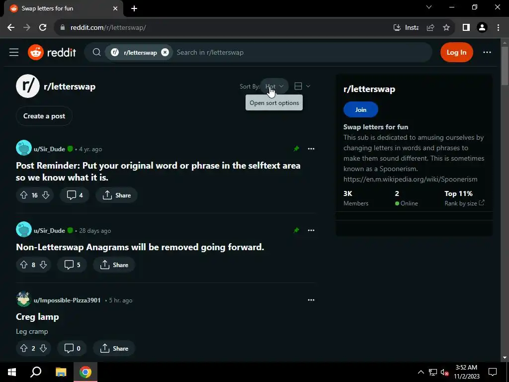Show hidden system tray icons
Viewport: 509px width, 382px height.
[421, 372]
